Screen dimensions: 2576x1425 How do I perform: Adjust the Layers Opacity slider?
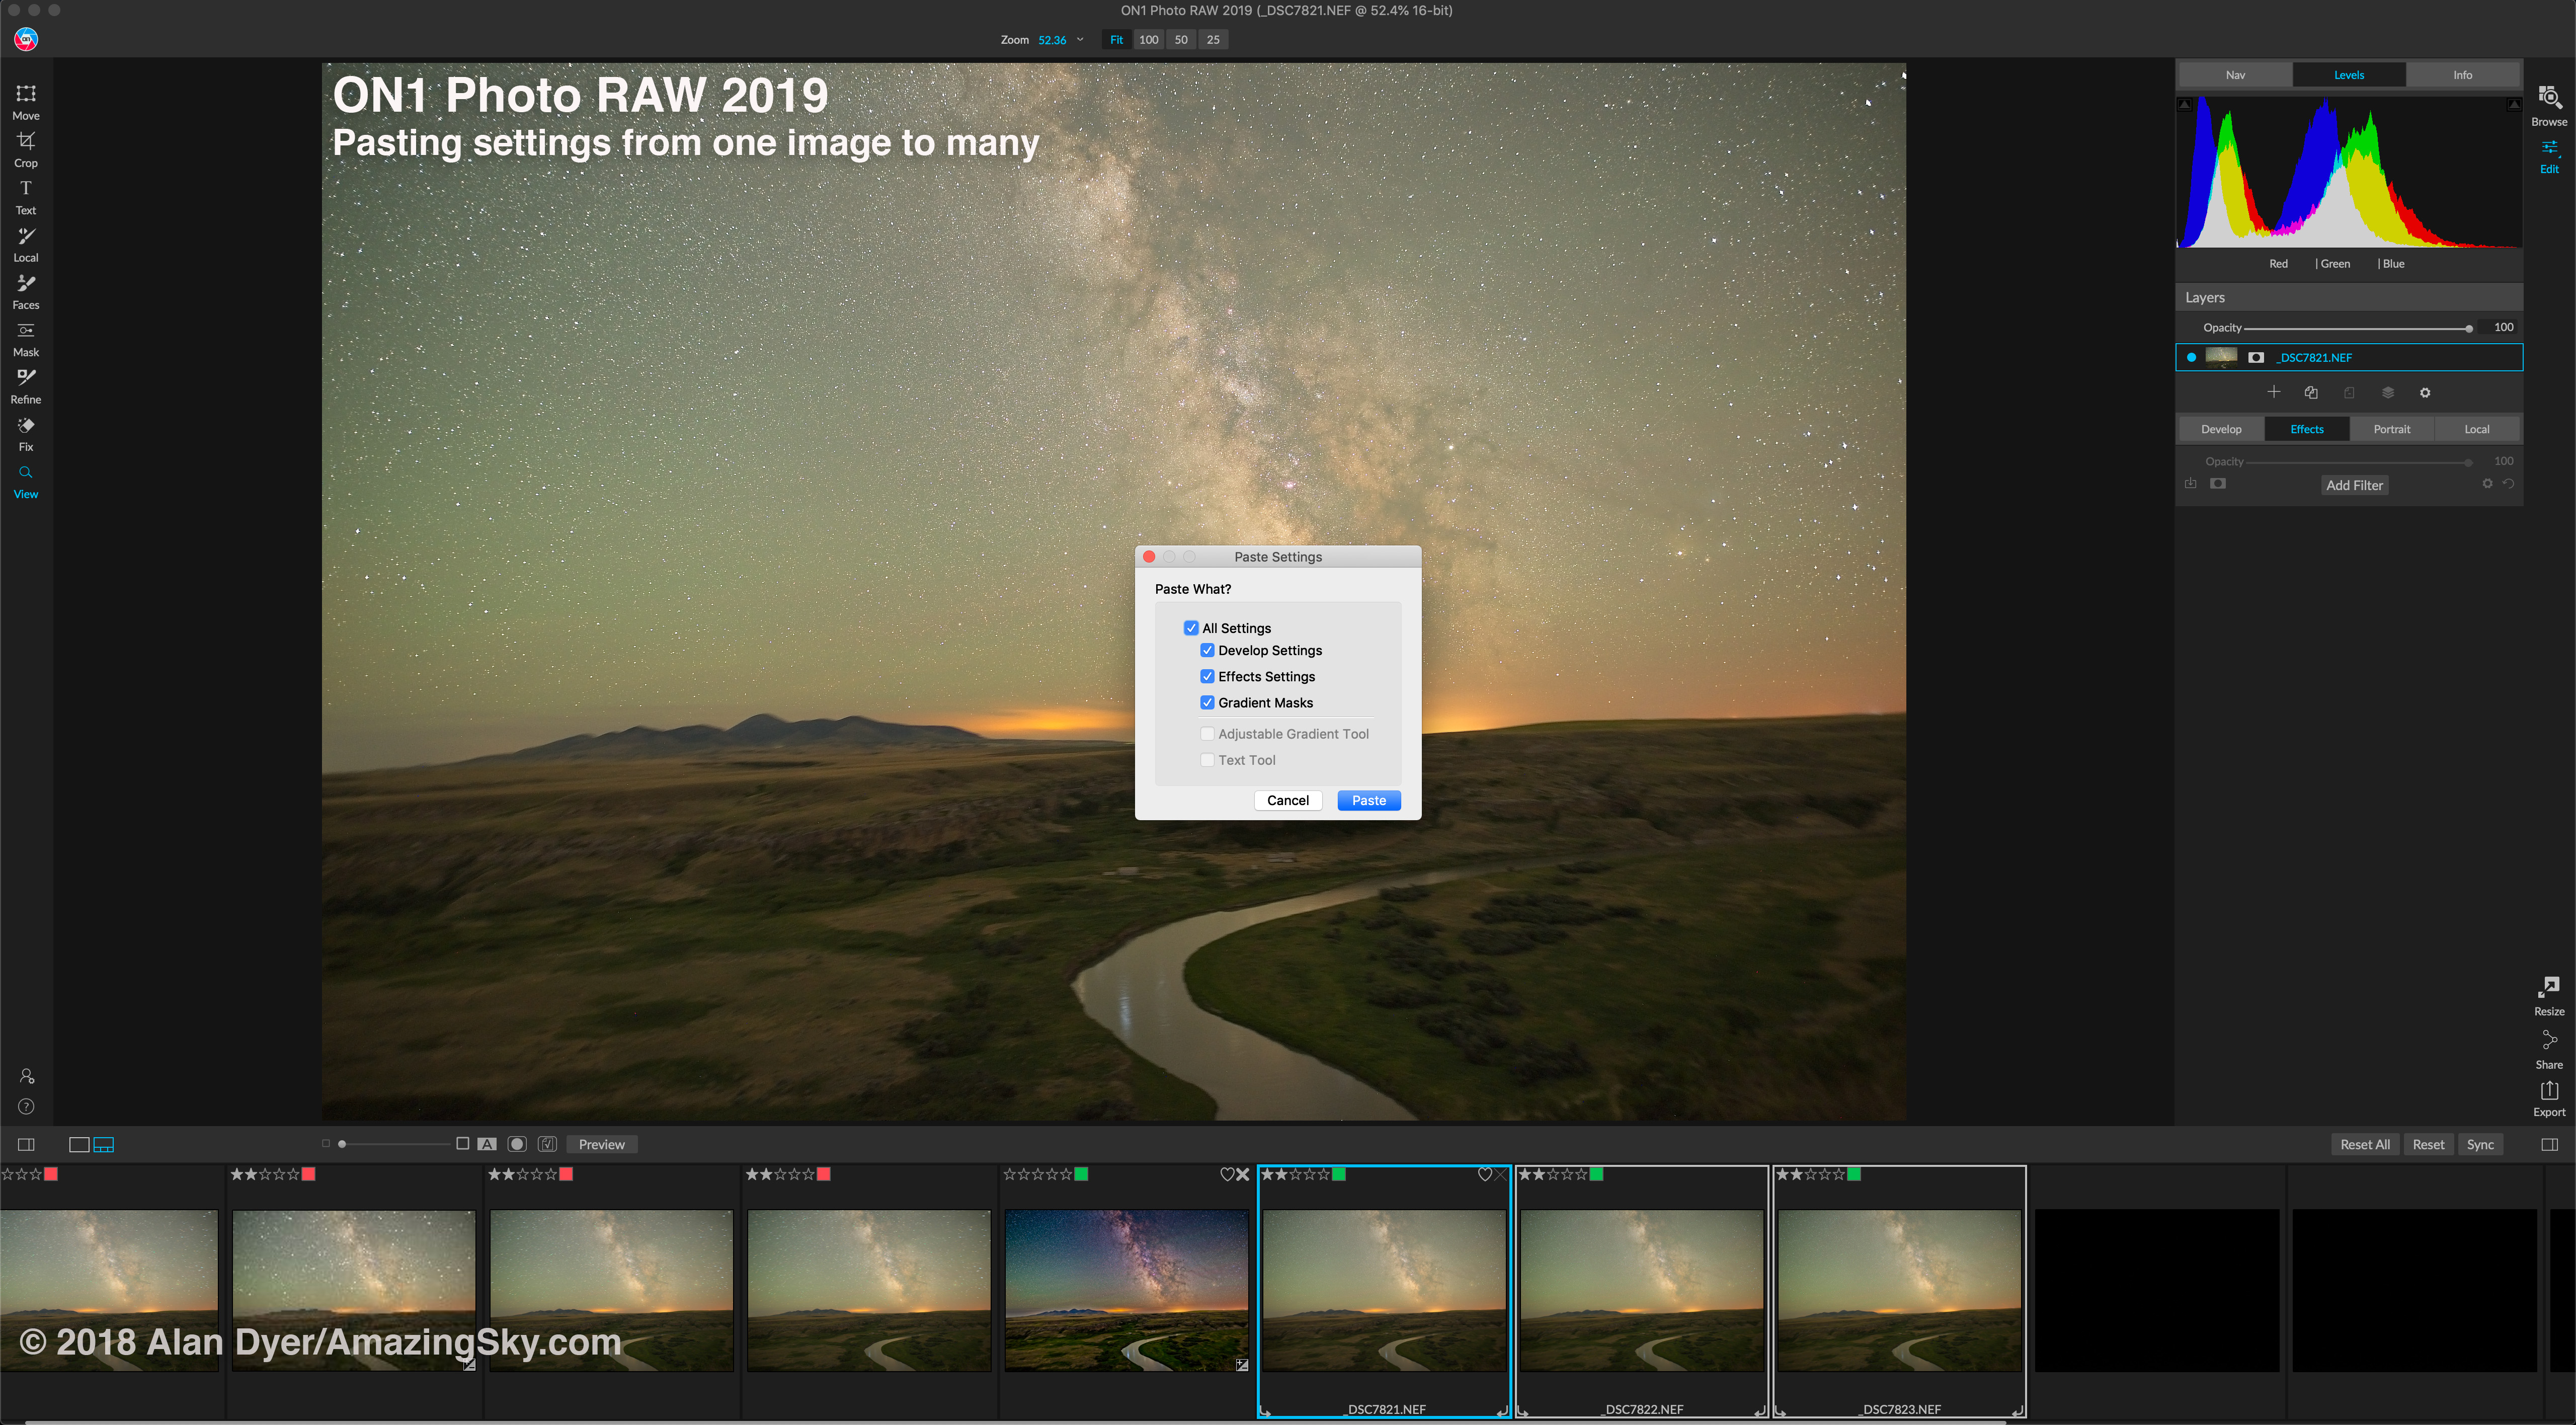(x=2468, y=328)
